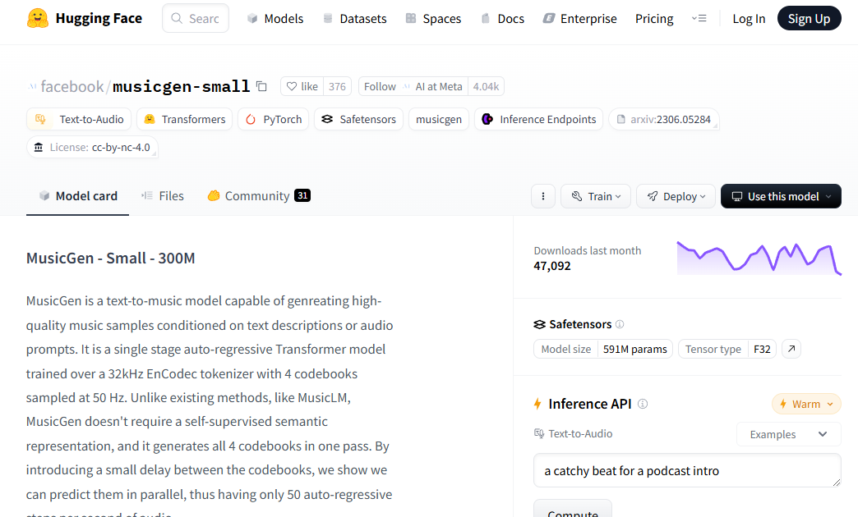
Task: Click the Datasets icon in navbar
Action: pyautogui.click(x=328, y=19)
